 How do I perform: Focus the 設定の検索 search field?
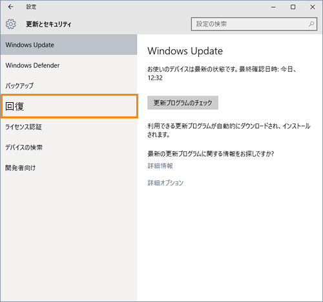(x=254, y=24)
